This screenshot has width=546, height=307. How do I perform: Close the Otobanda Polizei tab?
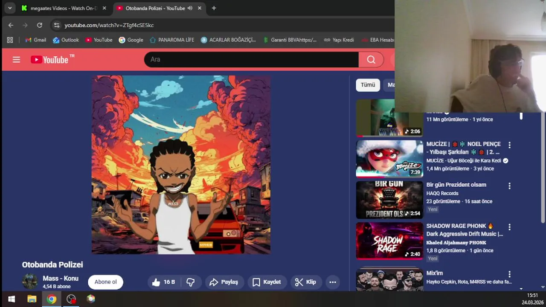(199, 8)
